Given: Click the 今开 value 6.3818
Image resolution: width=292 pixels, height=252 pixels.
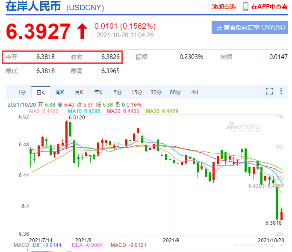Looking at the screenshot, I should (45, 57).
